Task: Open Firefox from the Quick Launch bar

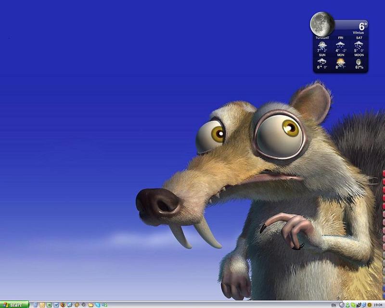Action: 63,305
